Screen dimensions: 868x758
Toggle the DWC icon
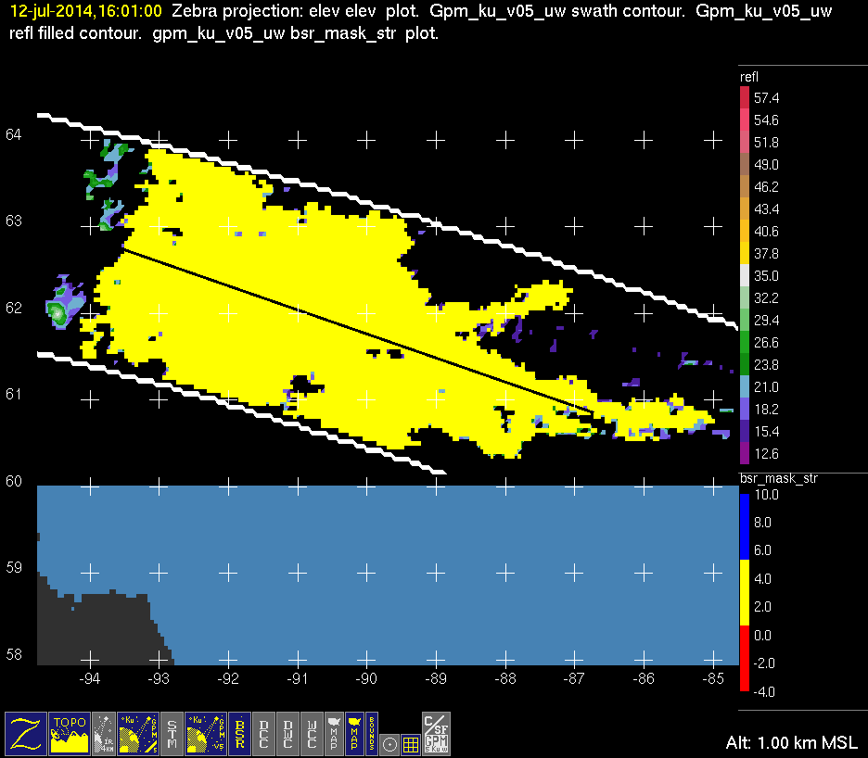[x=287, y=734]
